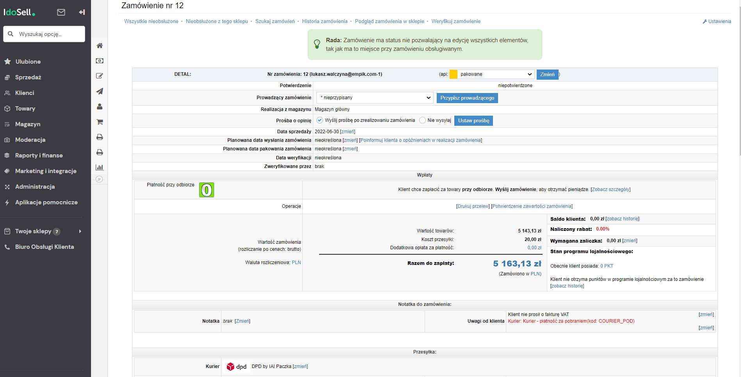Open the order status 'pakowane' dropdown
741x377 pixels.
click(x=495, y=74)
